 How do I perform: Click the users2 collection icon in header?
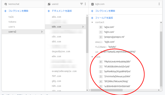[x=49, y=4]
